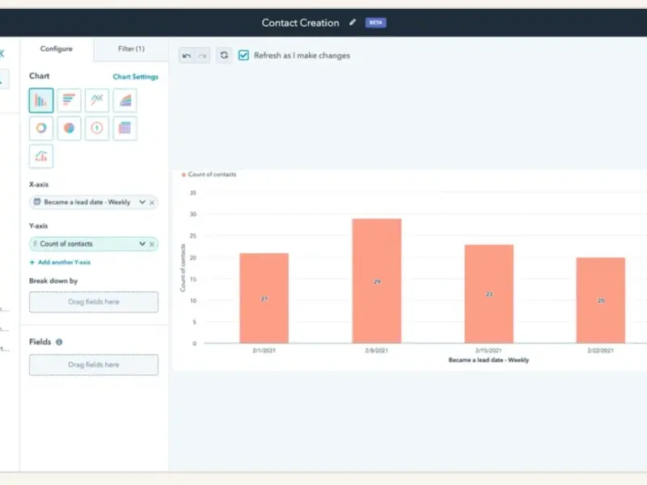Switch to the pie chart type
647x485 pixels.
pos(69,129)
